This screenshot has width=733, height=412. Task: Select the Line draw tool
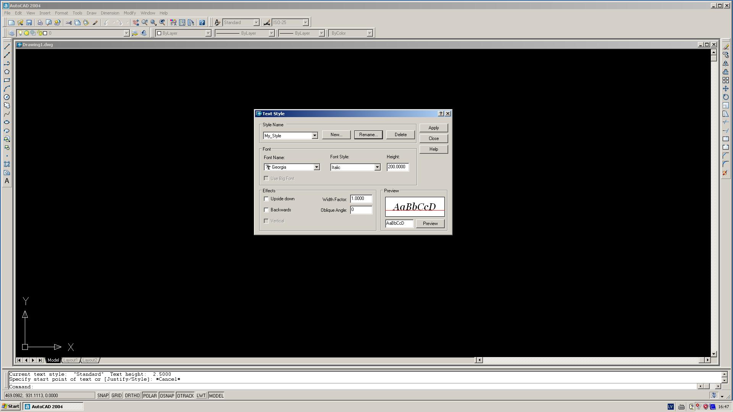7,46
